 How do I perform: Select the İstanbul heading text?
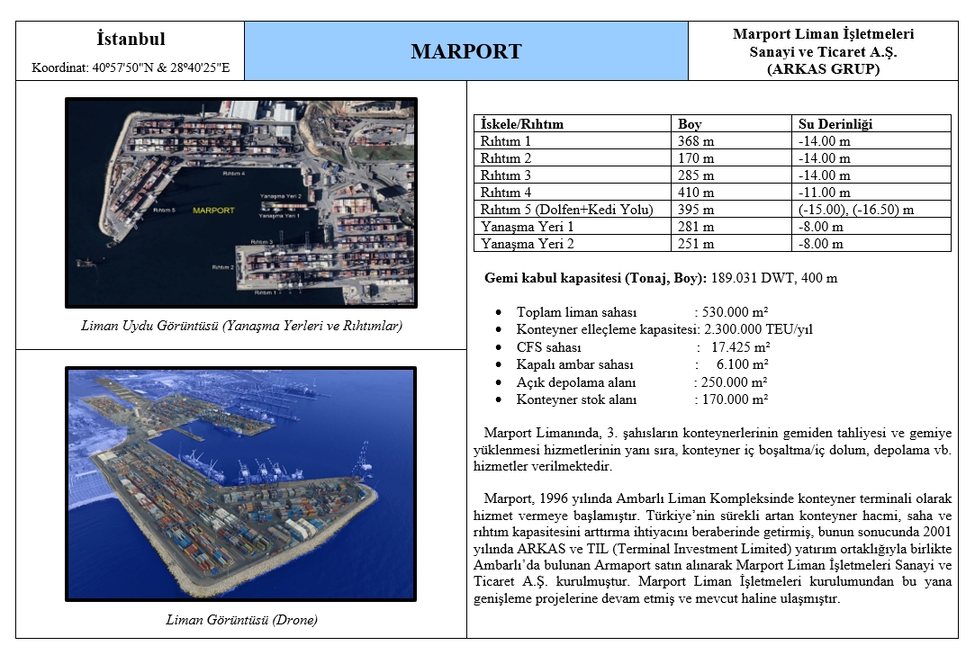coord(131,39)
